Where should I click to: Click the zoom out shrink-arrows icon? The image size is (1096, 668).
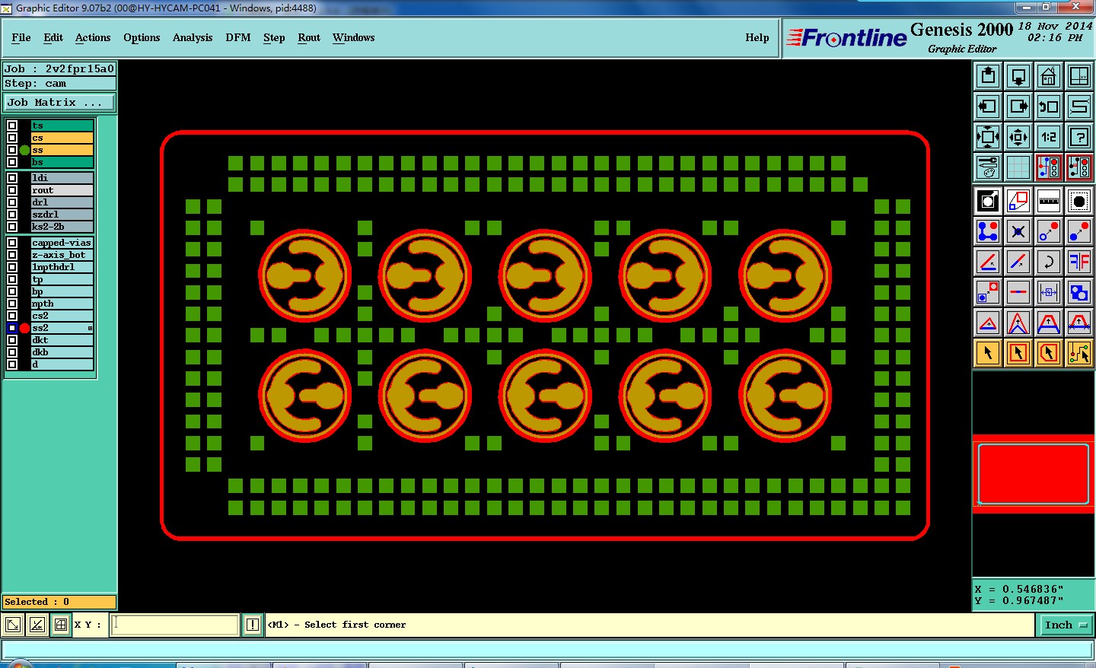click(x=1018, y=137)
